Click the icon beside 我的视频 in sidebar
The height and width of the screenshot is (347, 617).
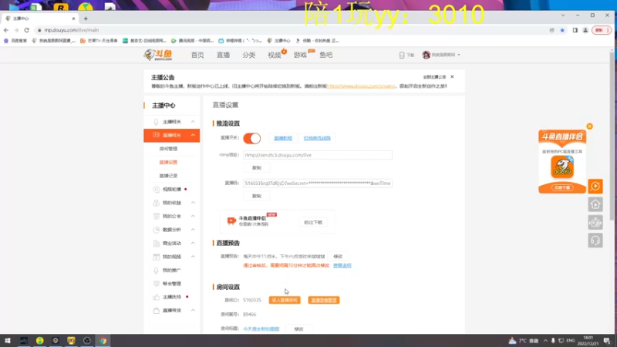pos(157,257)
